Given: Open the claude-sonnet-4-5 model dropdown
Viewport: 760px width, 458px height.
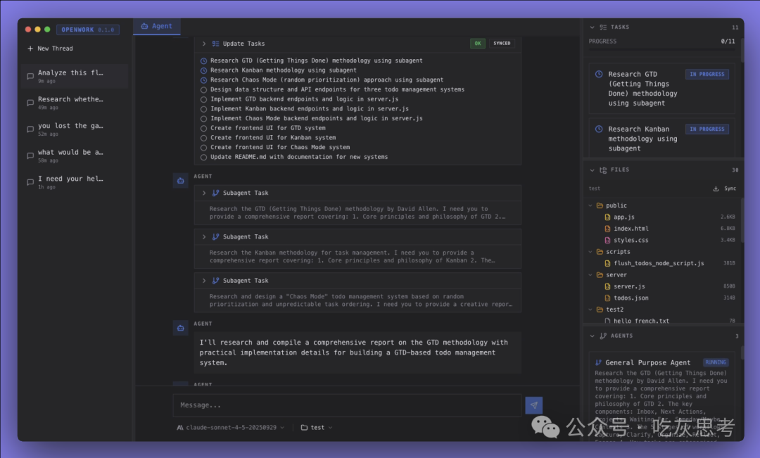Looking at the screenshot, I should point(231,428).
